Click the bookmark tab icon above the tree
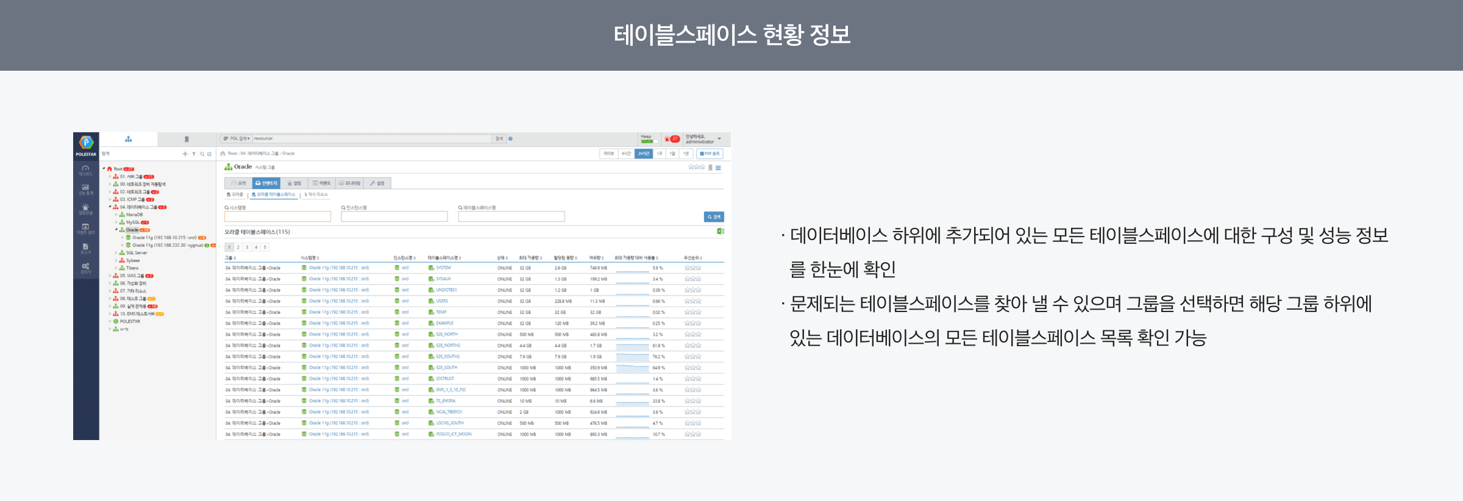1463x501 pixels. pos(187,140)
